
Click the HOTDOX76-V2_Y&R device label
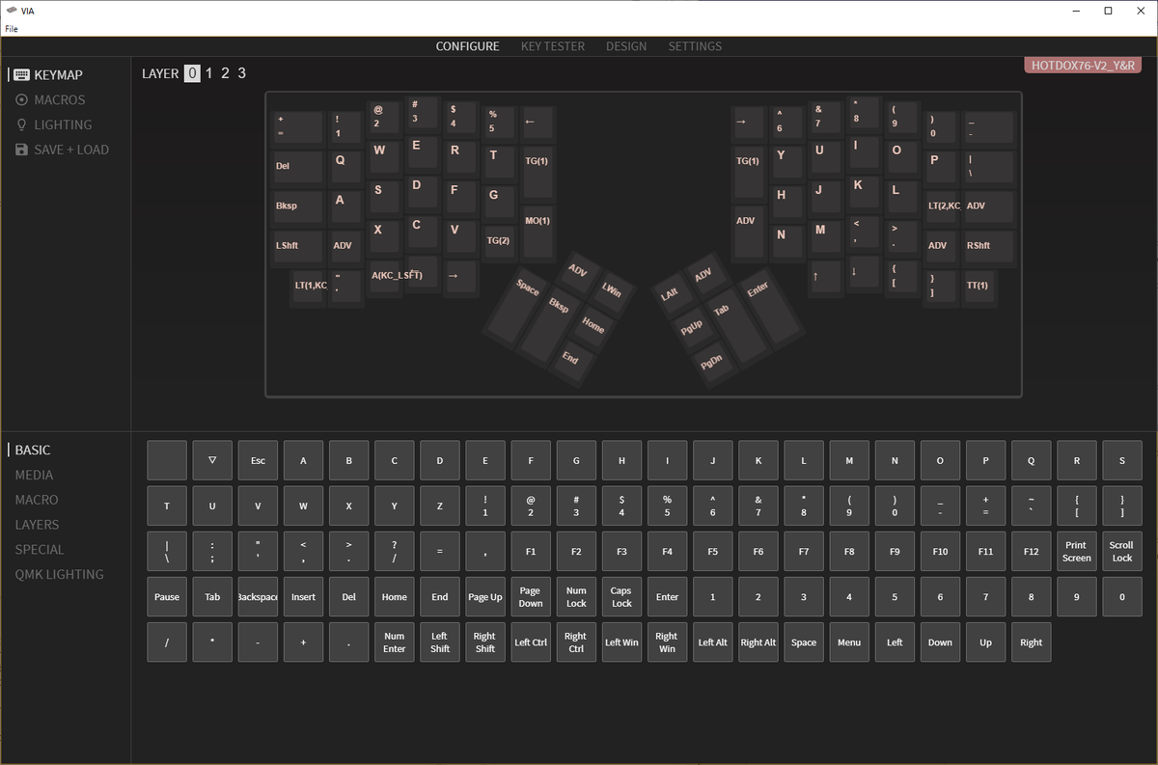tap(1081, 64)
